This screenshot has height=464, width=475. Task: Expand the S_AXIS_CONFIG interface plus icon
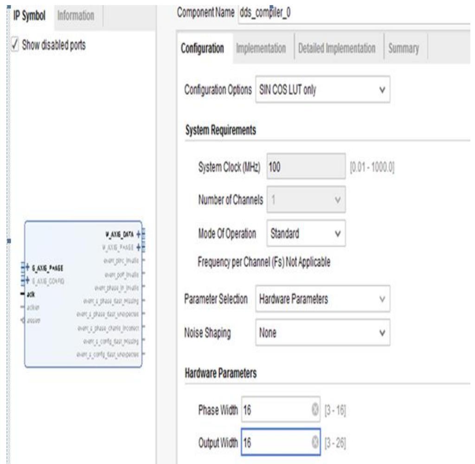point(27,281)
